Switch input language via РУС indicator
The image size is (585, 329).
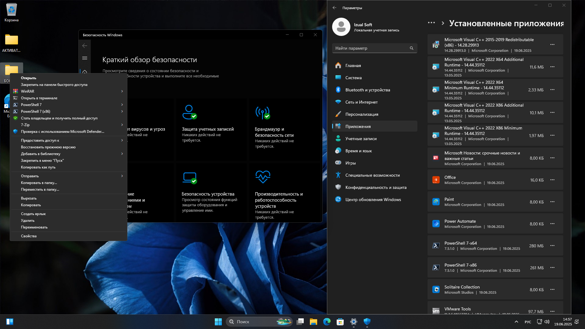528,322
